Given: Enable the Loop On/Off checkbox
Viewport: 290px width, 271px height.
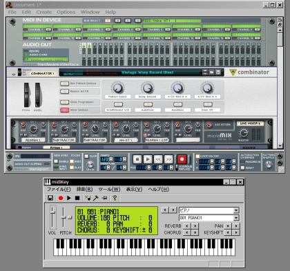Looking at the screenshot, I should 197,157.
